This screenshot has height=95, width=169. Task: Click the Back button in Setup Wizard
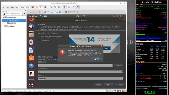pyautogui.click(x=98, y=85)
